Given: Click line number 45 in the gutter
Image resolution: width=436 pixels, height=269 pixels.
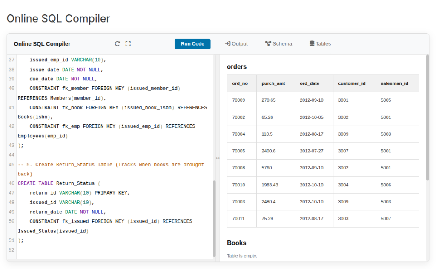Looking at the screenshot, I should click(11, 165).
